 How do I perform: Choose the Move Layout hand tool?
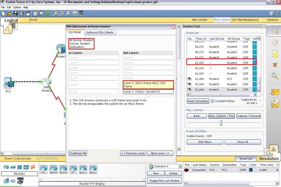(x=275, y=43)
